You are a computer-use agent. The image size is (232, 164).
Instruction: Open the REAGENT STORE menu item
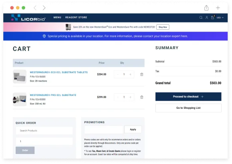pos(76,18)
